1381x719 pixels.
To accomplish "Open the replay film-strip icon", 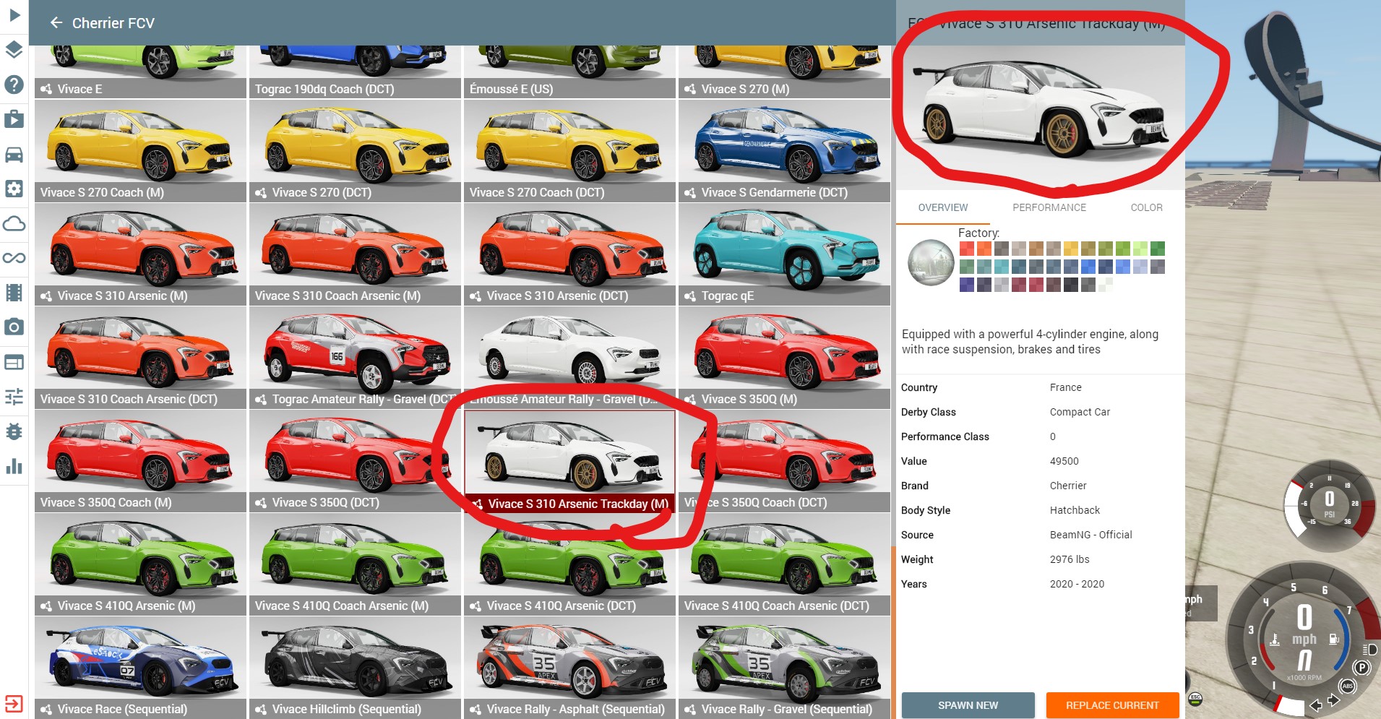I will (x=14, y=293).
